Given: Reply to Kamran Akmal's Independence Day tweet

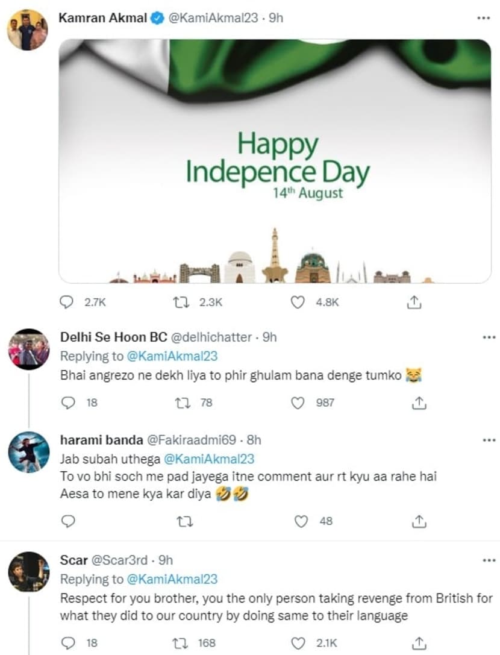Looking at the screenshot, I should (67, 302).
